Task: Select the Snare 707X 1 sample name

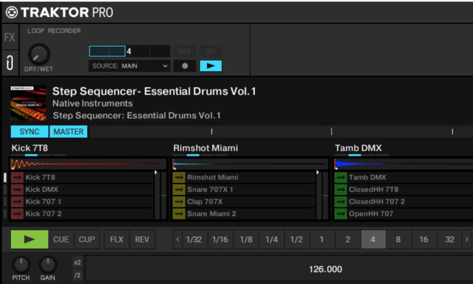Action: (x=210, y=190)
